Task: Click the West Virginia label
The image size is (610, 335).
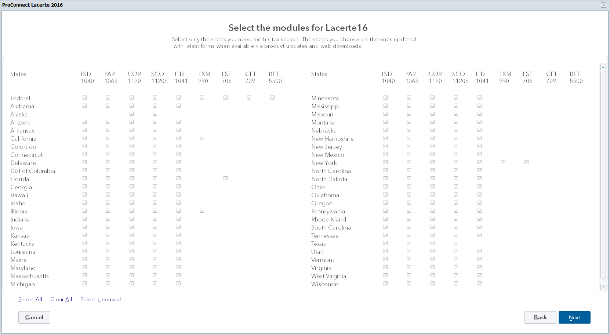Action: point(328,276)
